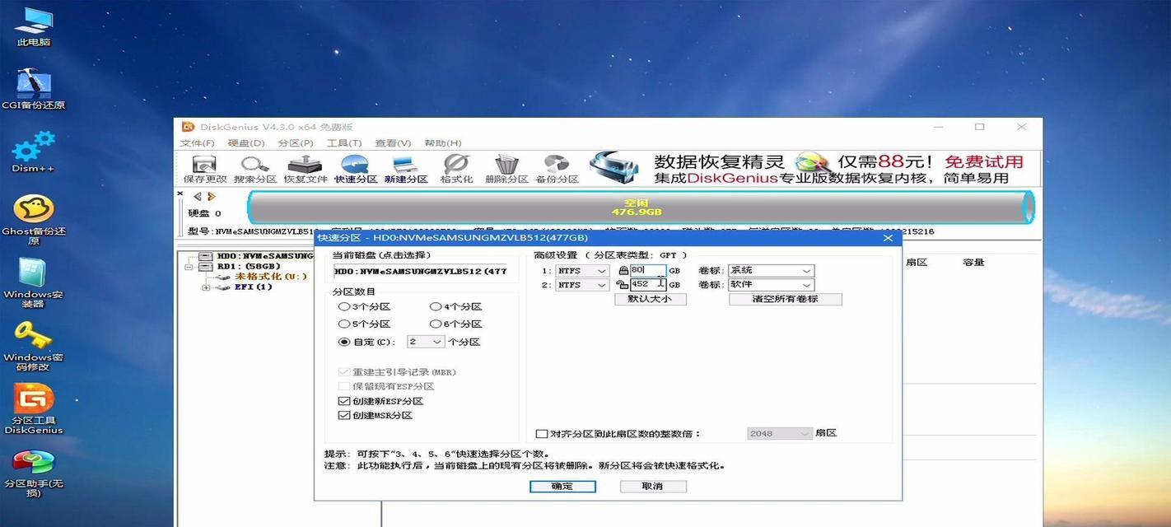Close the disk map panel with the small x
The height and width of the screenshot is (527, 1171).
point(180,194)
